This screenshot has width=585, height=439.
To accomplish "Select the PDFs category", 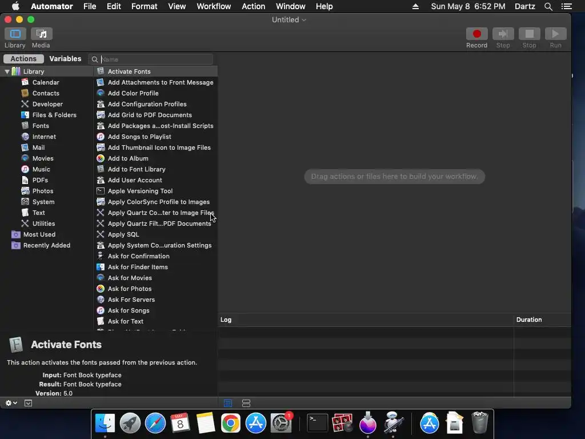I will coord(40,179).
